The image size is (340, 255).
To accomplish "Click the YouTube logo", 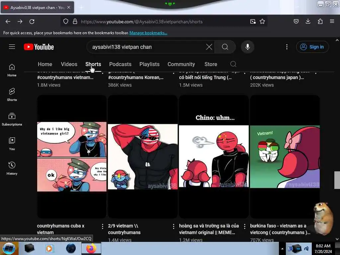I will (x=39, y=47).
